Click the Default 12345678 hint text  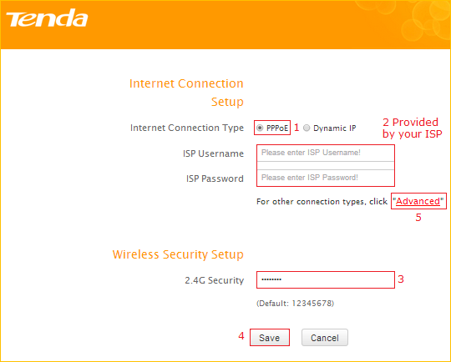pyautogui.click(x=295, y=304)
